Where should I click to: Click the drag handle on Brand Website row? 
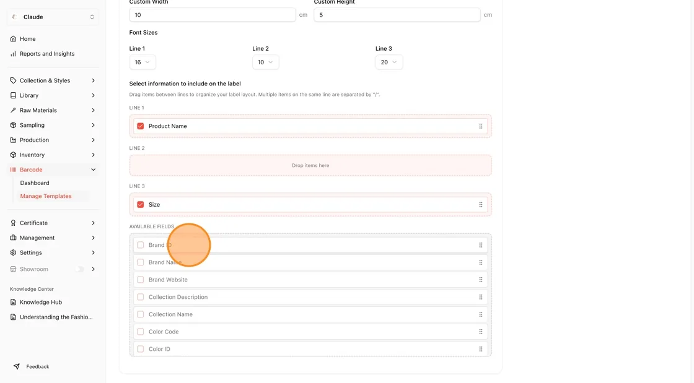pos(481,280)
